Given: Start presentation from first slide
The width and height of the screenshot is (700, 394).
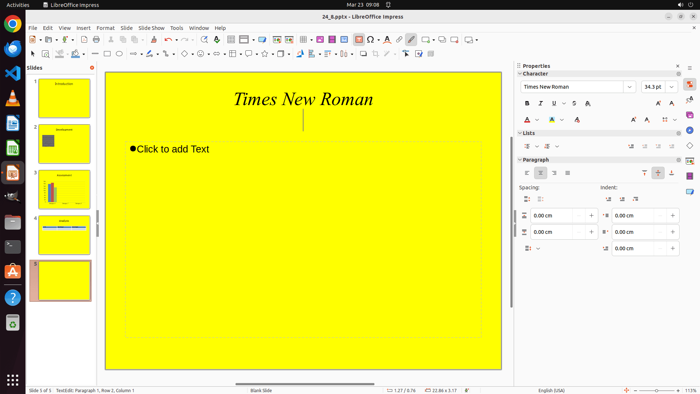Looking at the screenshot, I should pos(277,40).
